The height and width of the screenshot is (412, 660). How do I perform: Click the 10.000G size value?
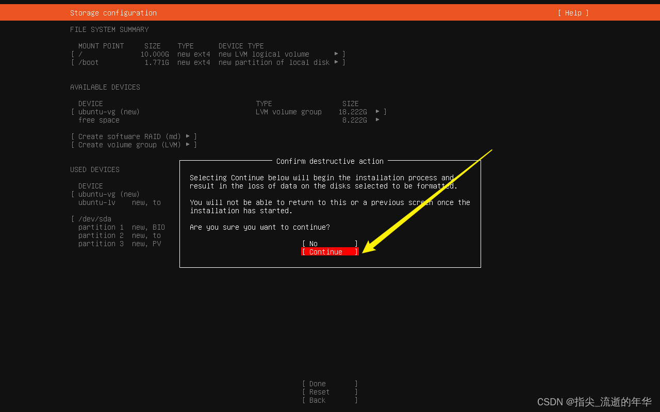tap(155, 54)
